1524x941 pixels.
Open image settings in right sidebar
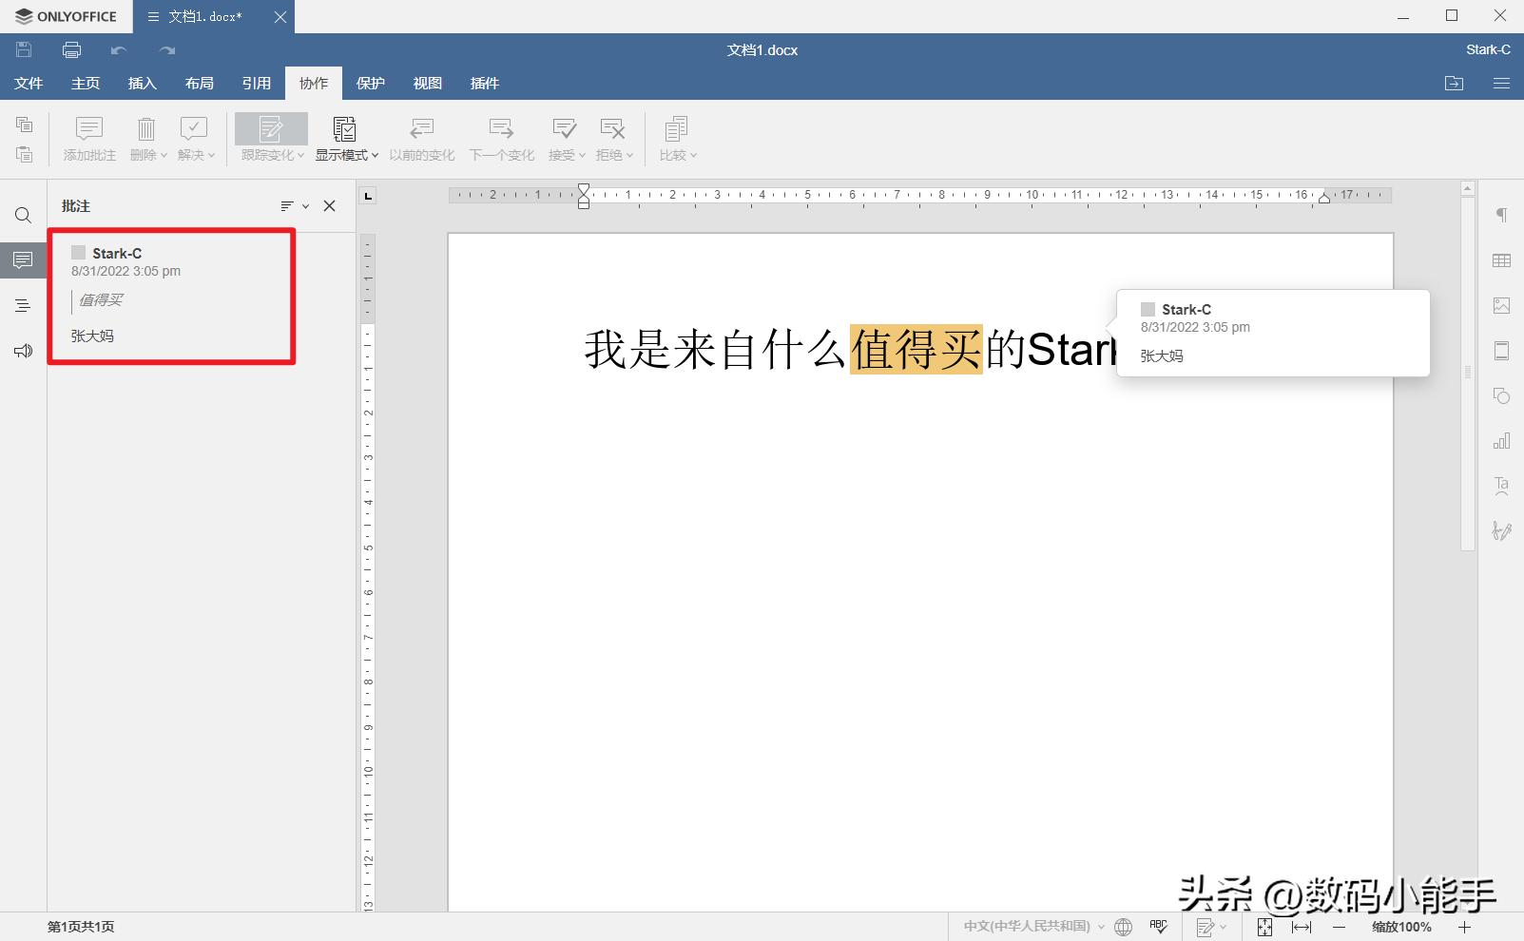tap(1501, 305)
